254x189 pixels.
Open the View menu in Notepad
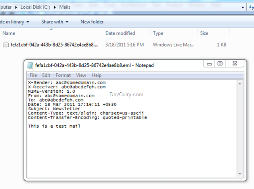pyautogui.click(x=81, y=75)
